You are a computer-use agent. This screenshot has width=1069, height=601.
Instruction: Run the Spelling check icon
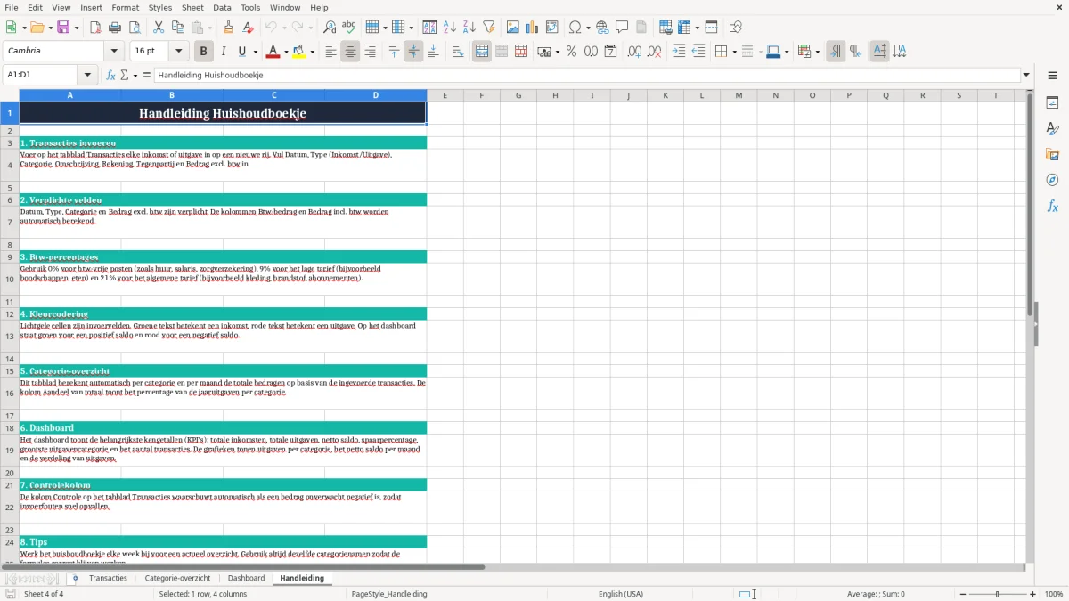tap(349, 28)
